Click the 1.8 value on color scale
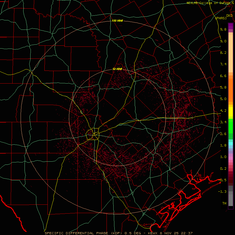The height and width of the screenshot is (235, 235). pyautogui.click(x=223, y=145)
